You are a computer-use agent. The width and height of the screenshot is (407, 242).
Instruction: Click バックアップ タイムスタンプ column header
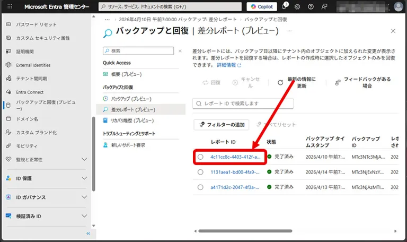[x=325, y=142]
